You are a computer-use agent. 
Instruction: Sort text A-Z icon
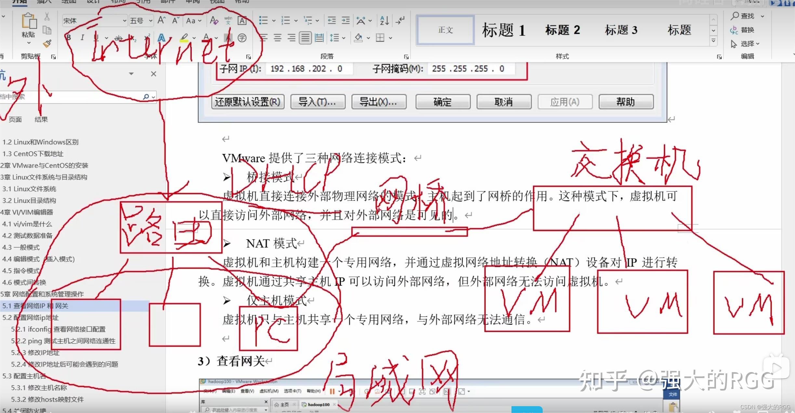coord(385,20)
